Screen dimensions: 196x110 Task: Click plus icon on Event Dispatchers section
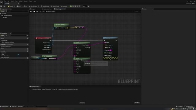[28, 58]
